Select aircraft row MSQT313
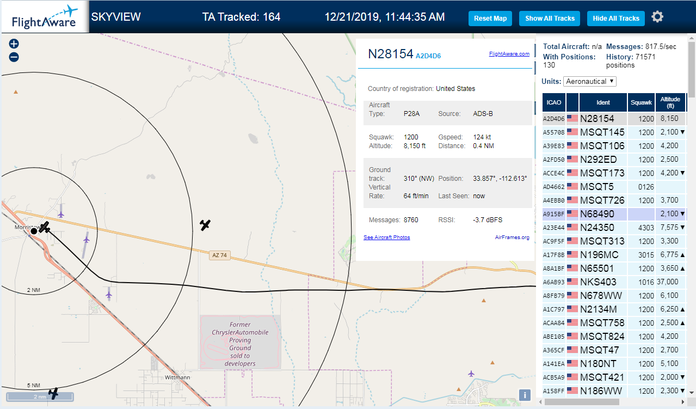The height and width of the screenshot is (409, 696). tap(614, 241)
